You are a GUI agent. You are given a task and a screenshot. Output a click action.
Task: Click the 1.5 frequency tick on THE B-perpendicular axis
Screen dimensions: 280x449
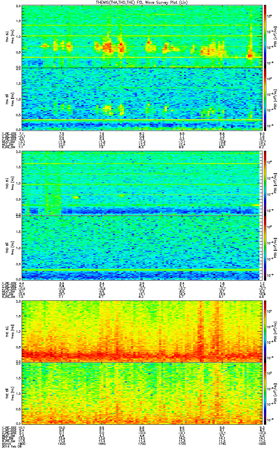(x=19, y=316)
